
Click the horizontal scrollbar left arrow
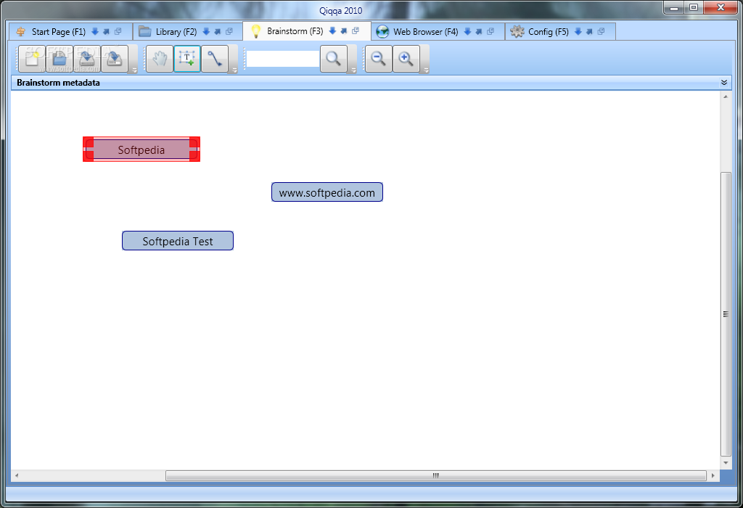(x=17, y=475)
